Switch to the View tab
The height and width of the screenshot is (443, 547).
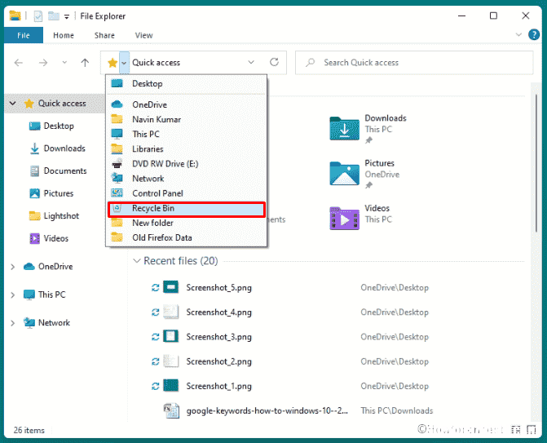(143, 35)
